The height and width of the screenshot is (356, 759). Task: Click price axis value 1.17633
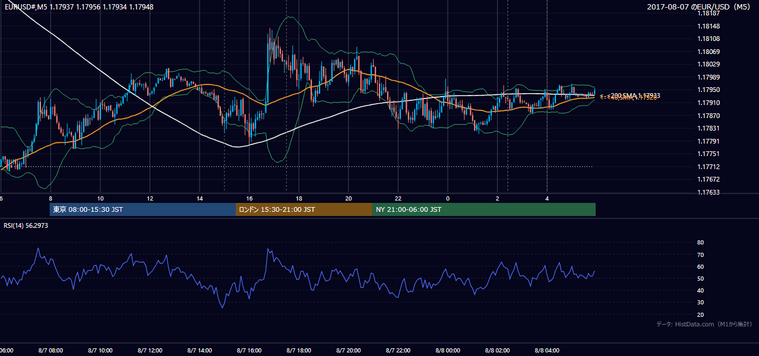(708, 192)
